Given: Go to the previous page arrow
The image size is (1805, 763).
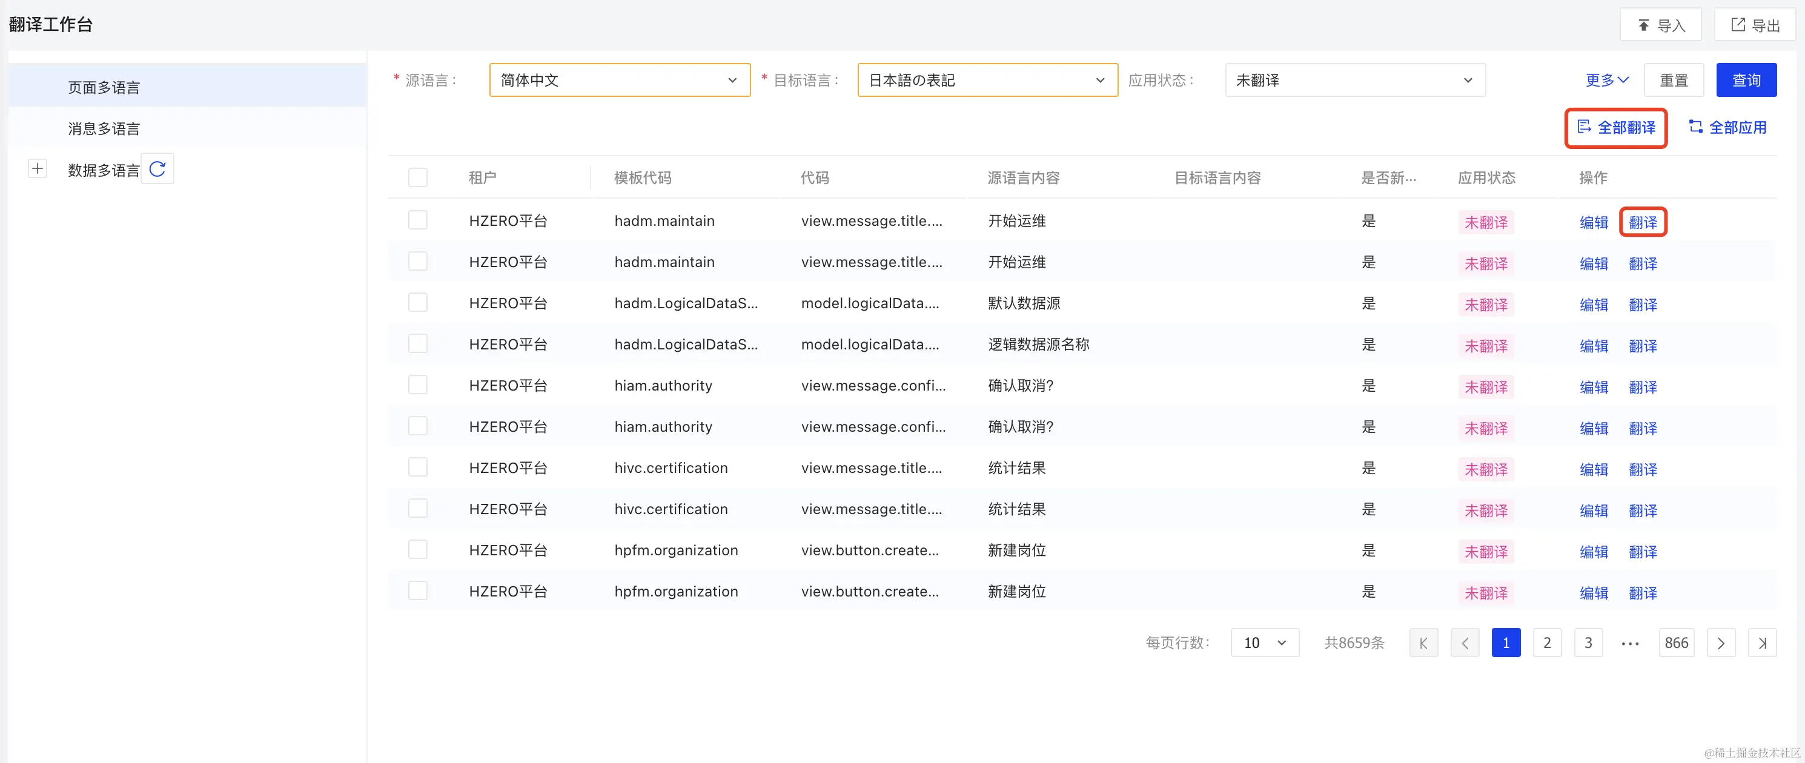Looking at the screenshot, I should pyautogui.click(x=1465, y=642).
